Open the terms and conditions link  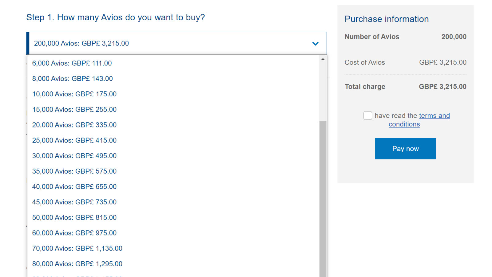click(x=419, y=120)
